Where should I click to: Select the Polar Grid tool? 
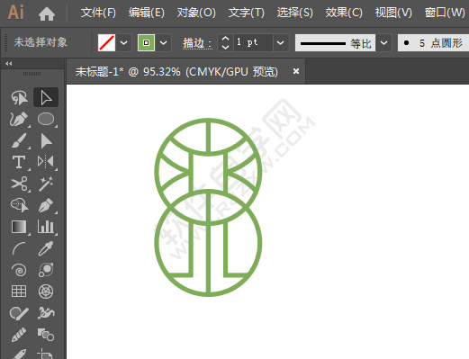click(x=46, y=292)
